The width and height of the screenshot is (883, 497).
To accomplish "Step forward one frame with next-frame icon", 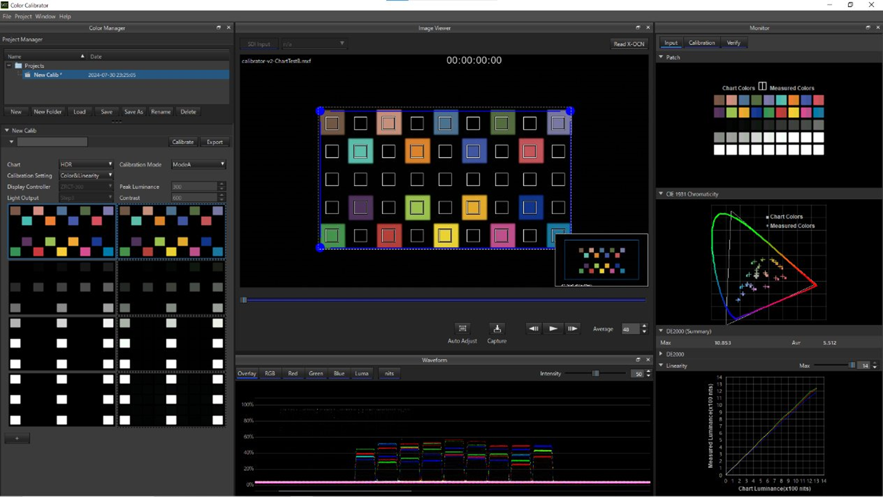I will pyautogui.click(x=573, y=328).
